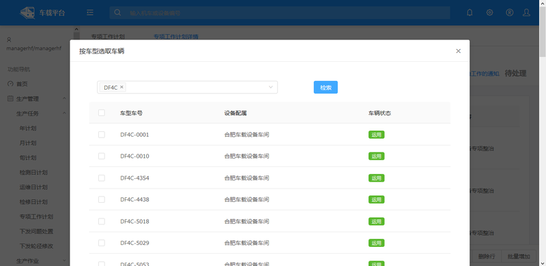Check the box for DF4C-5029
The image size is (546, 266).
click(x=101, y=243)
